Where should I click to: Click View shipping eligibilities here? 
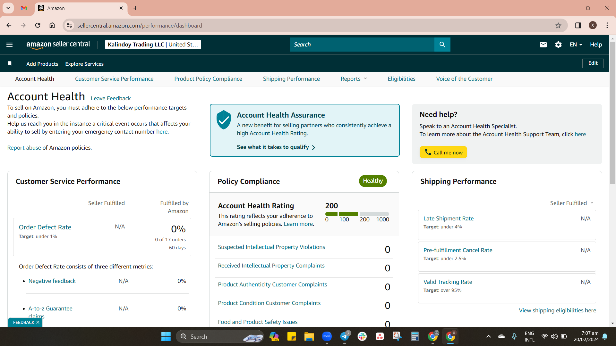click(558, 310)
